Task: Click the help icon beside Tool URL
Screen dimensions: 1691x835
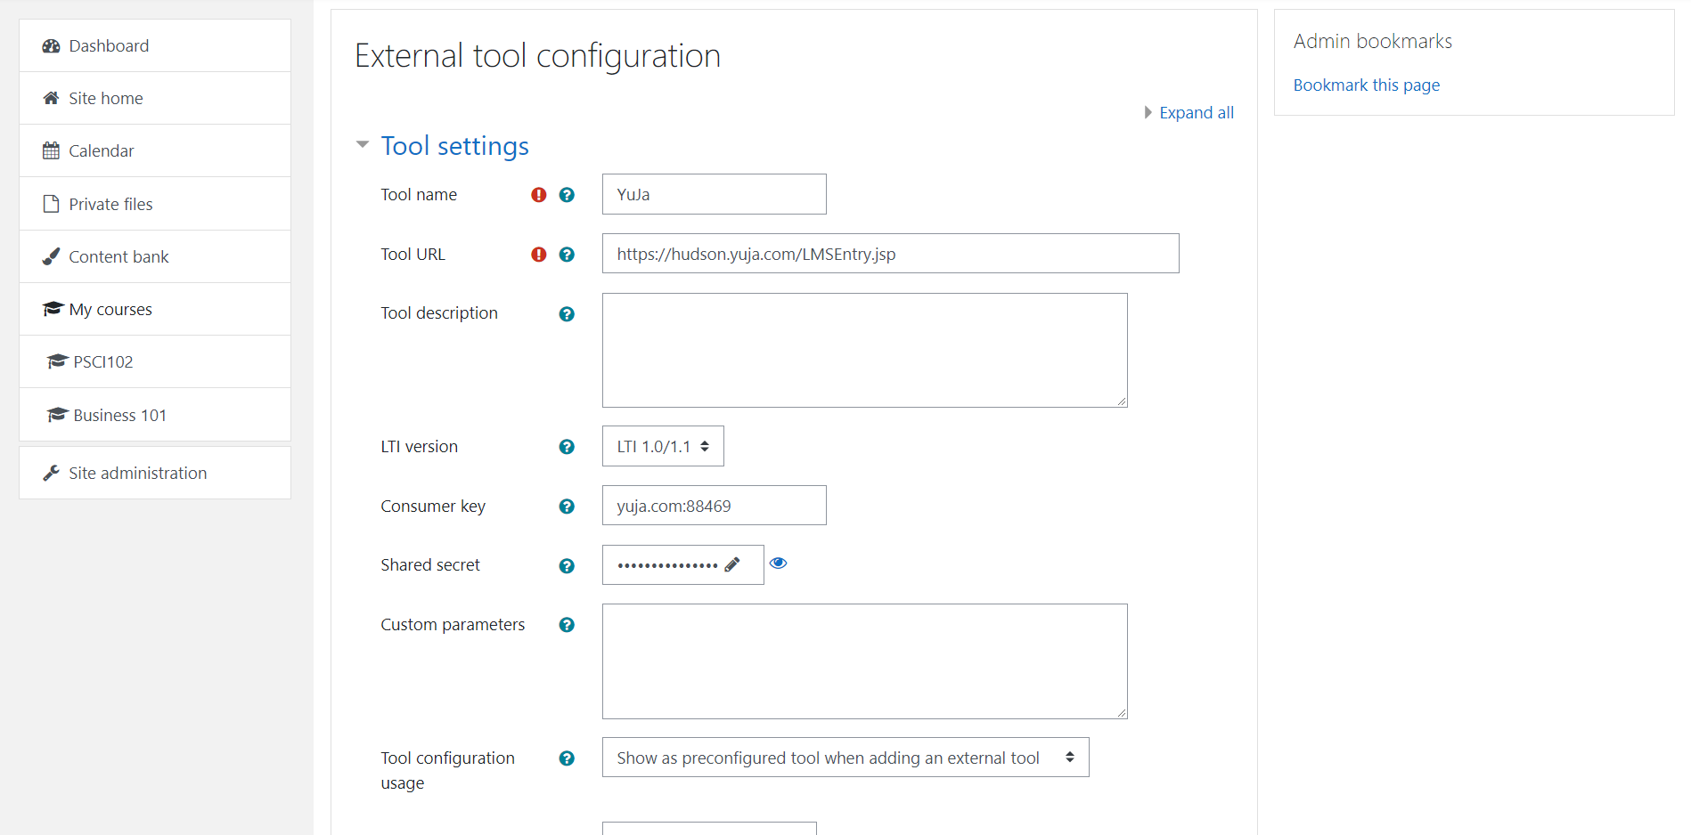Action: pos(567,255)
